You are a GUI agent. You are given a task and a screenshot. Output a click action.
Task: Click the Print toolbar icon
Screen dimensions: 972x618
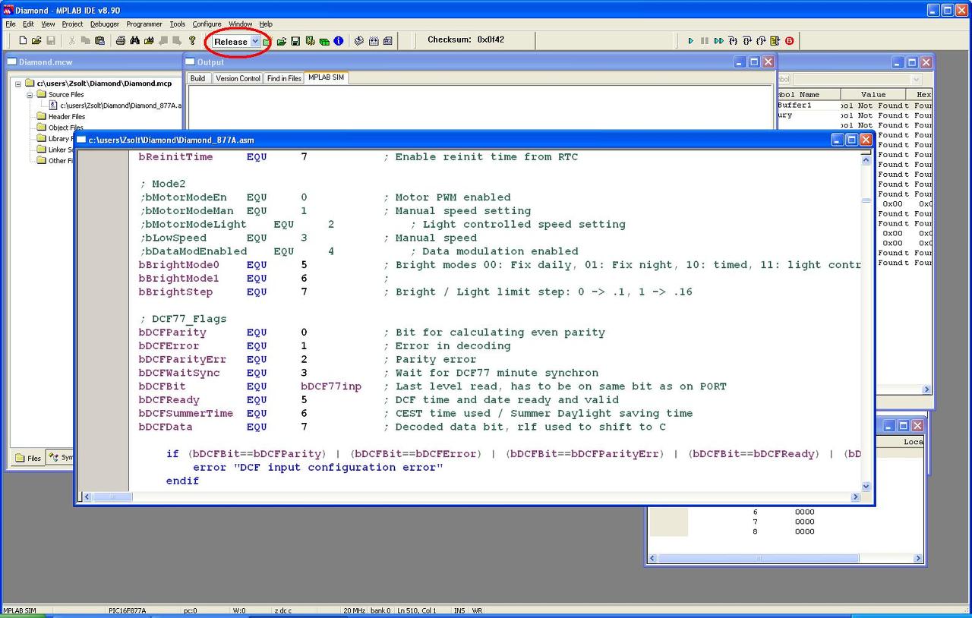click(x=121, y=41)
